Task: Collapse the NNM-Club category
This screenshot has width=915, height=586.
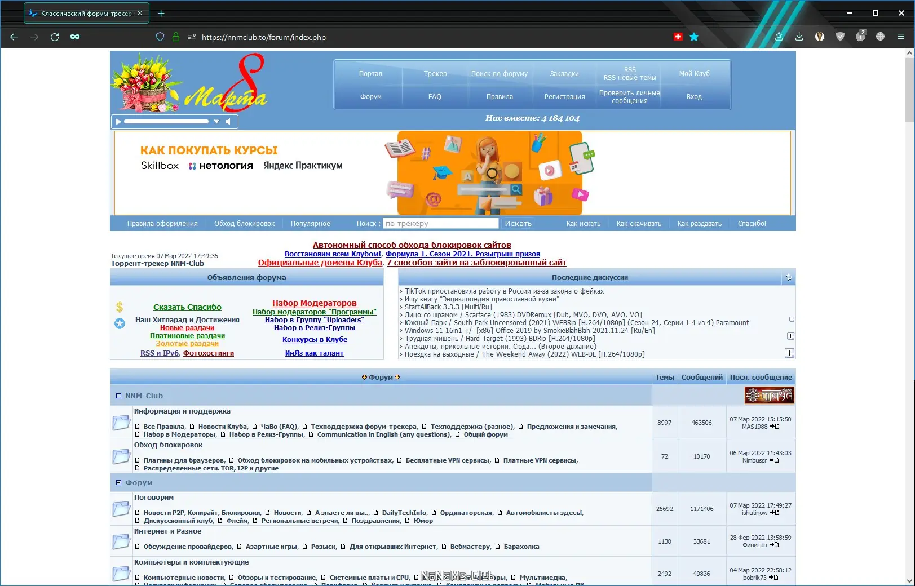Action: click(x=118, y=396)
